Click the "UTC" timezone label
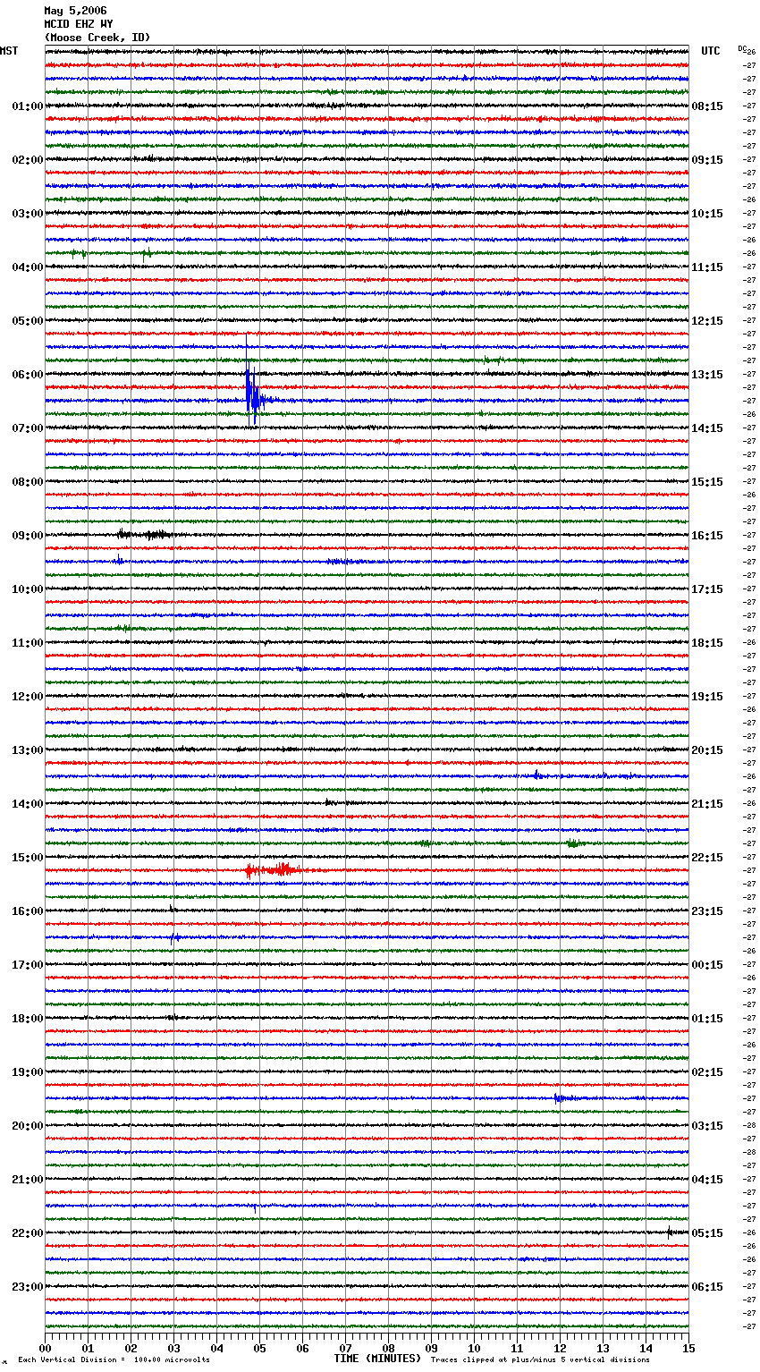 [x=711, y=51]
